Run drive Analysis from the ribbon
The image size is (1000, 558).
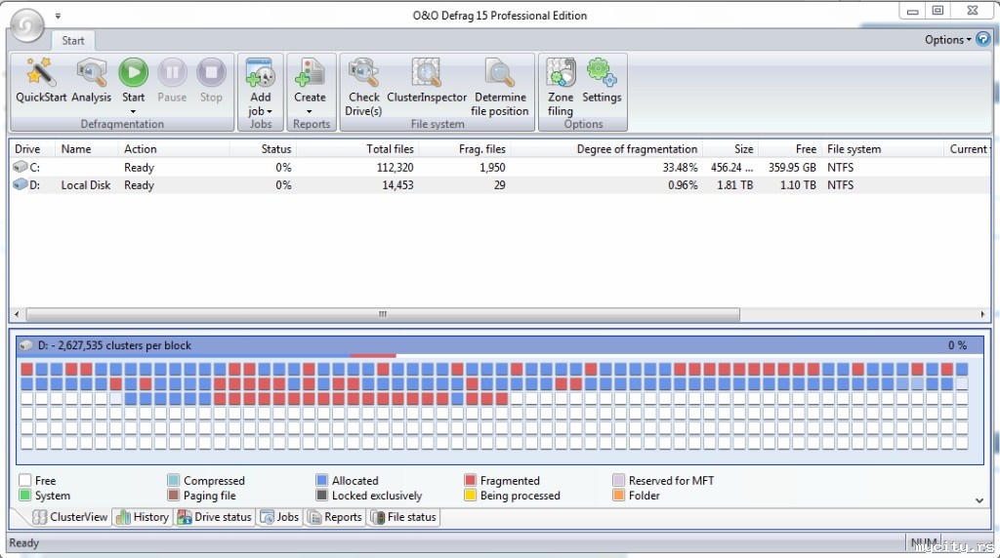[91, 72]
